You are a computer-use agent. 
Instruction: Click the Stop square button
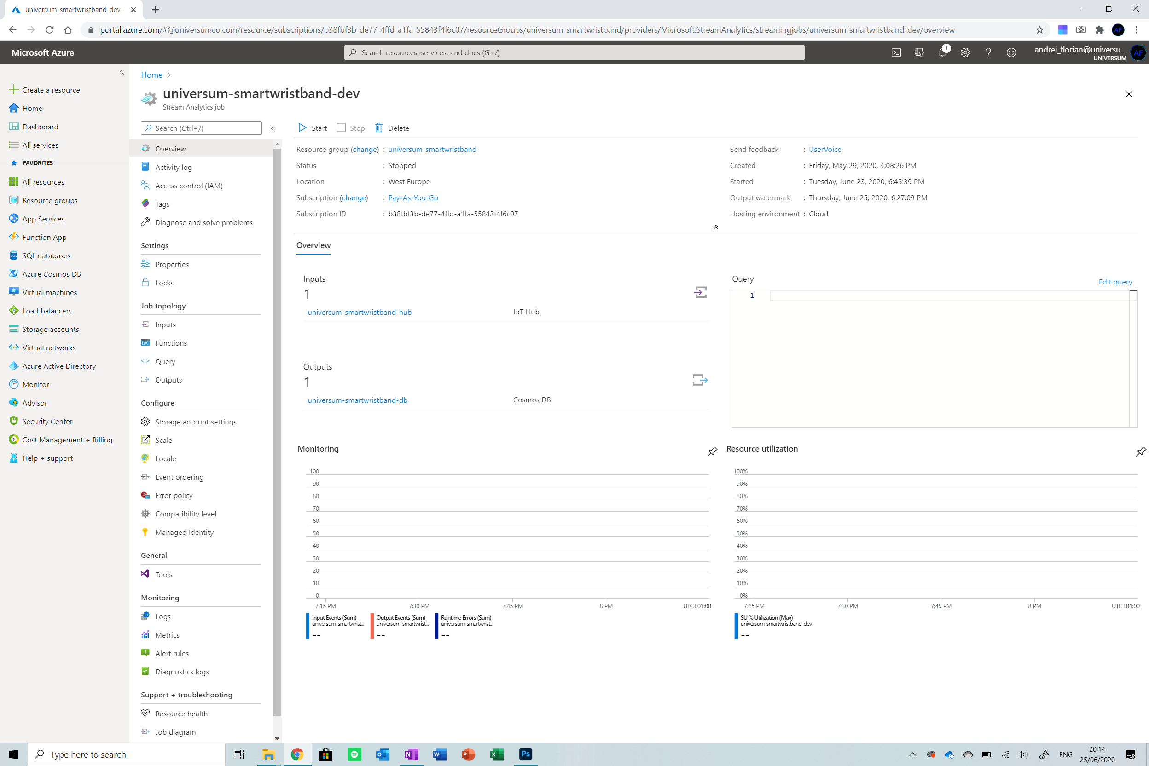pos(341,128)
